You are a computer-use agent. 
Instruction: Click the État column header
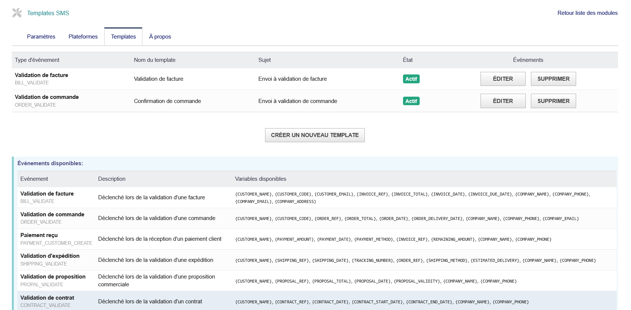(x=407, y=60)
